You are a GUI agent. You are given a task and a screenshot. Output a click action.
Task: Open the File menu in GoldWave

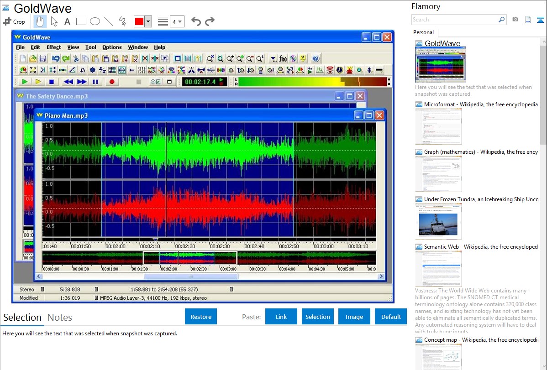click(x=20, y=47)
